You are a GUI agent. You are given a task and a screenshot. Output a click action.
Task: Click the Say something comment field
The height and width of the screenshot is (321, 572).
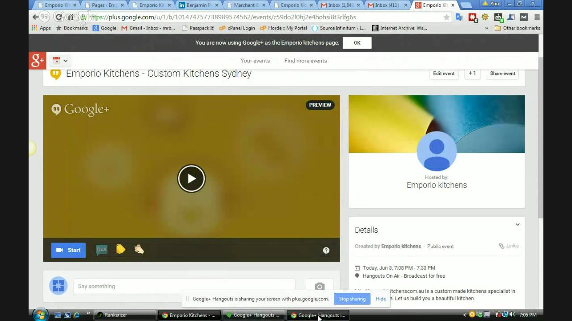click(184, 286)
